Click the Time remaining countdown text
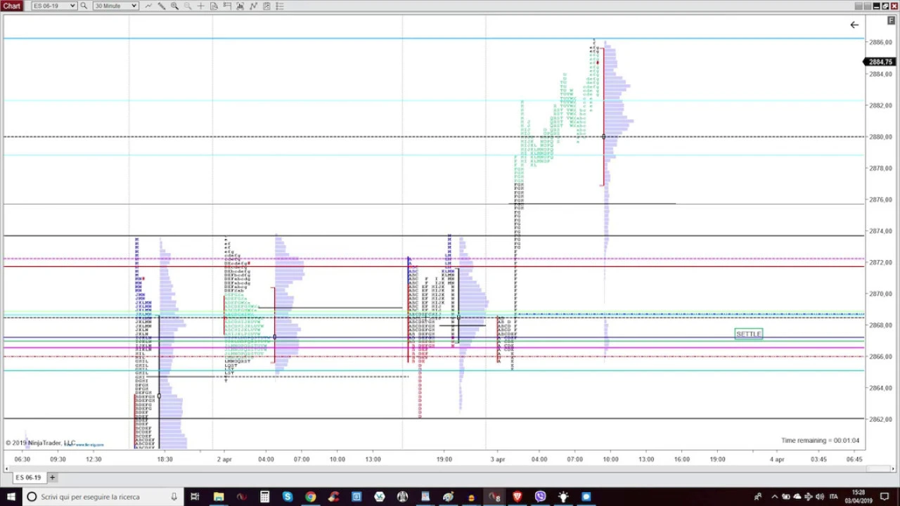This screenshot has height=506, width=900. tap(820, 441)
